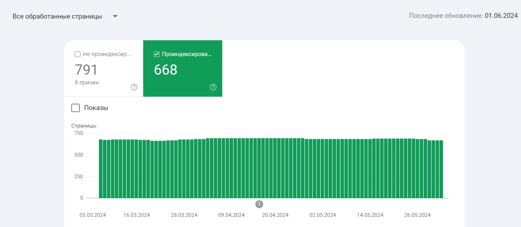Click the 02.05.2024 date label

[x=323, y=215]
